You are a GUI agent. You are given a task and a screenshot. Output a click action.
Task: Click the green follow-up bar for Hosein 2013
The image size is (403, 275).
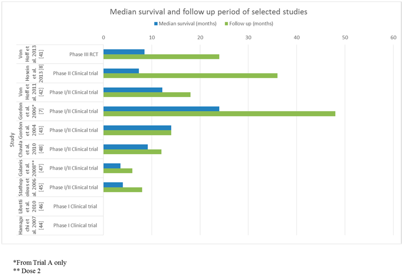(190, 76)
